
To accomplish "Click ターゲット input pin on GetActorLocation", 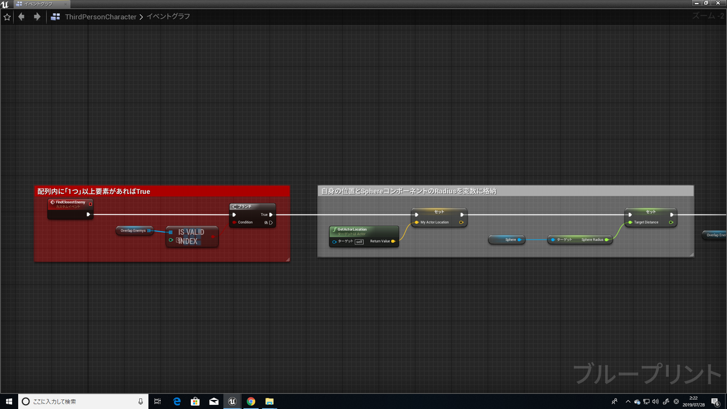I will [334, 242].
